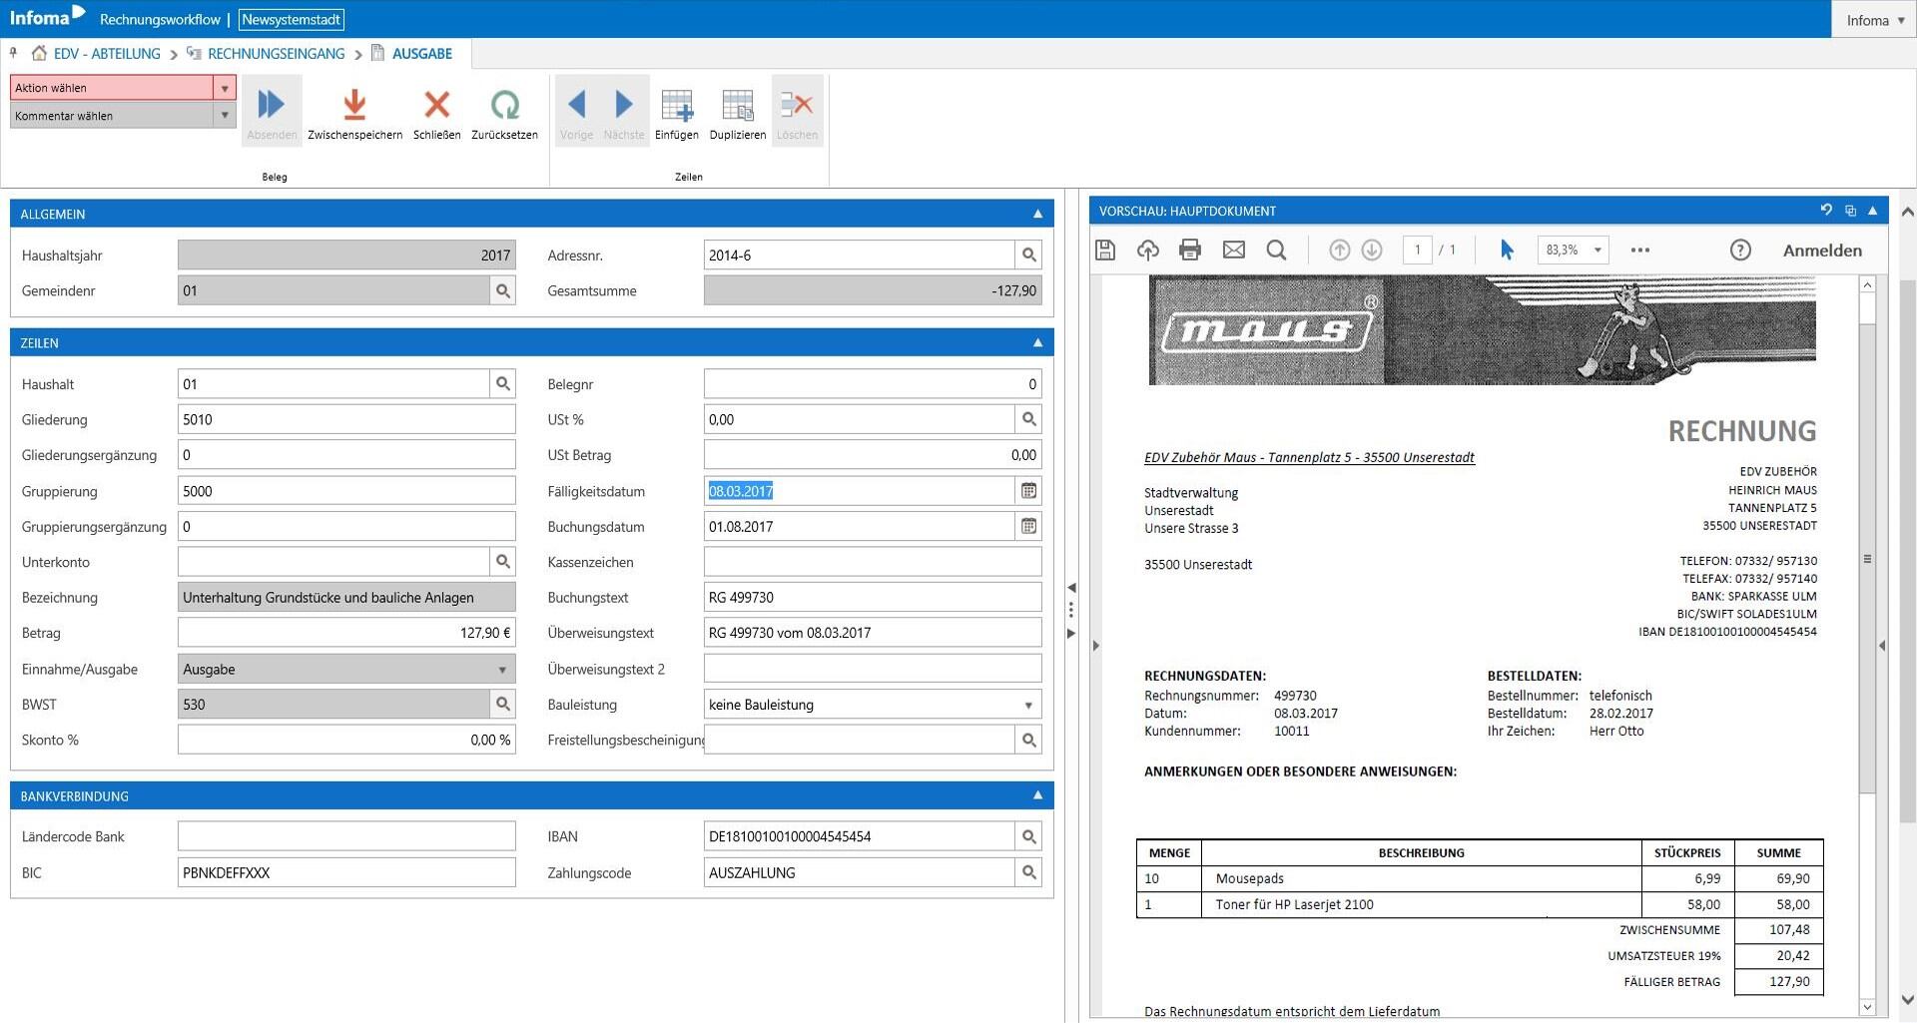This screenshot has height=1023, width=1917.
Task: Look up the Adressnr. with the search icon
Action: (1028, 256)
